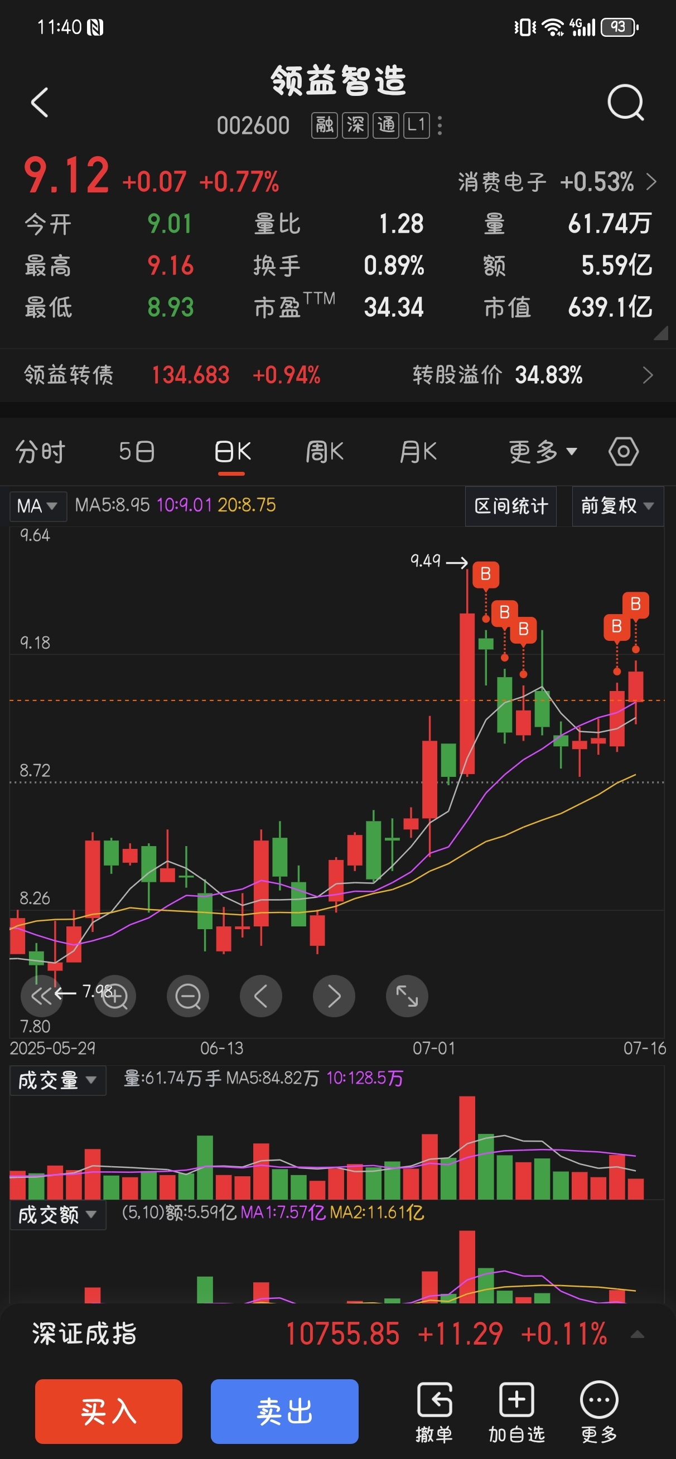Tap 卖出 sell button
676x1459 pixels.
[284, 1412]
